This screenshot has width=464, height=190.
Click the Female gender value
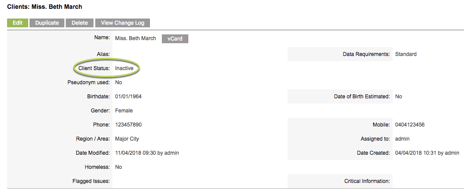pyautogui.click(x=124, y=111)
